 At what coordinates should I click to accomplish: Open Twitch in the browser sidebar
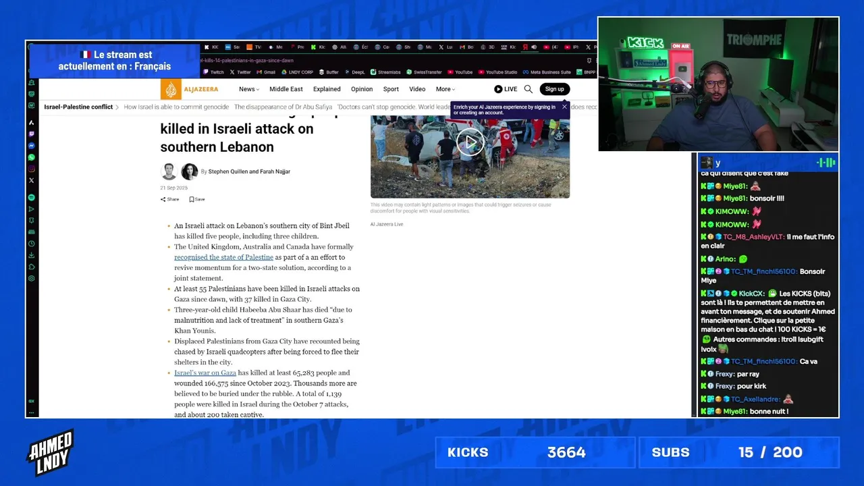(32, 134)
